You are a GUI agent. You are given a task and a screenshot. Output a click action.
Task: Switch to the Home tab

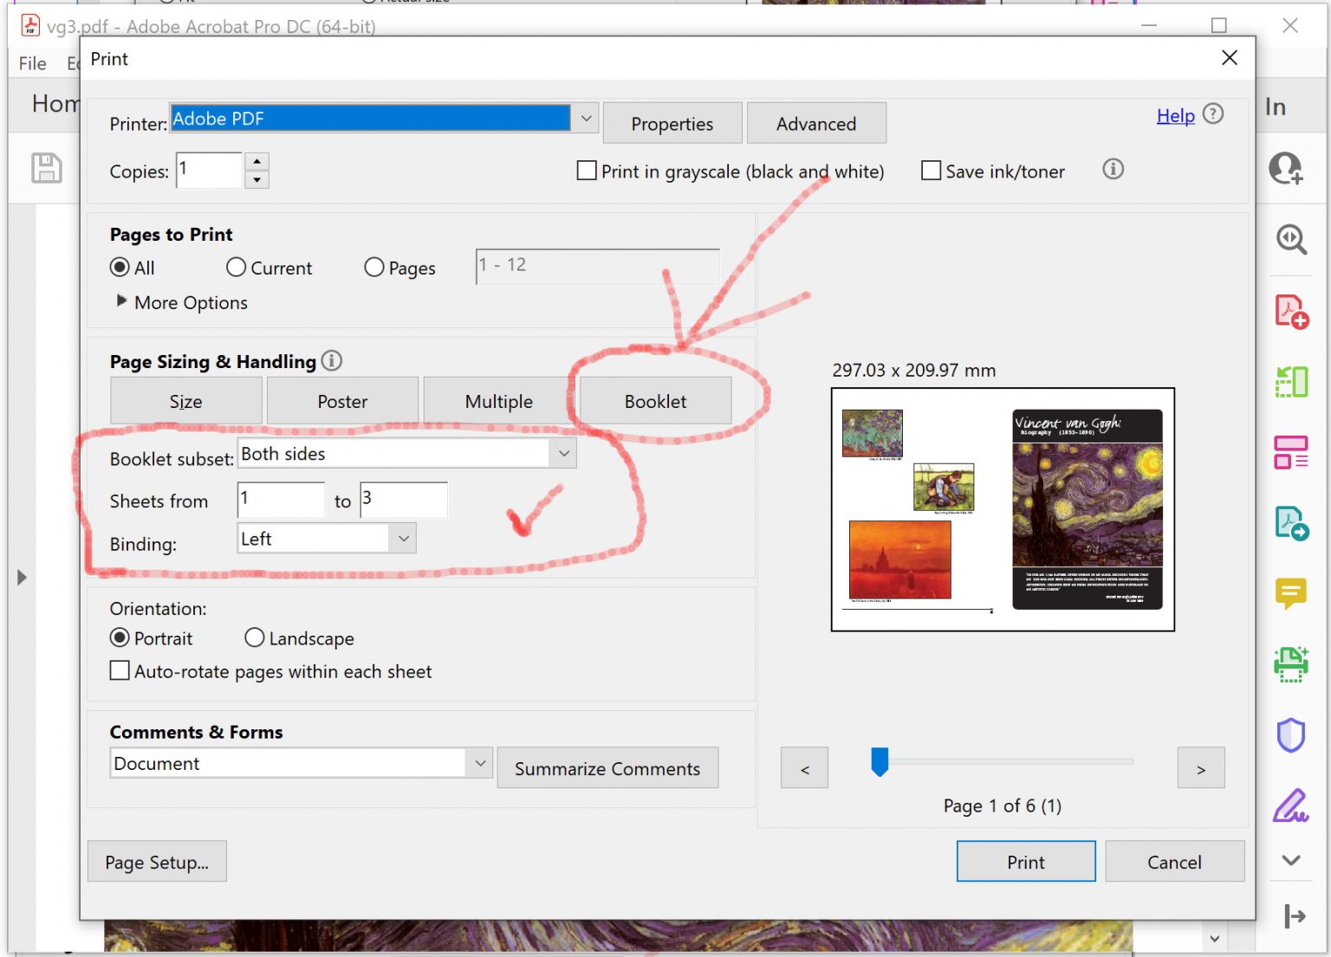pyautogui.click(x=54, y=104)
